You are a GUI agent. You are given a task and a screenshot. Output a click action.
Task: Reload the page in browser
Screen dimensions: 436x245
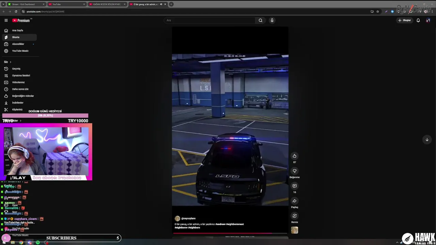(16, 11)
